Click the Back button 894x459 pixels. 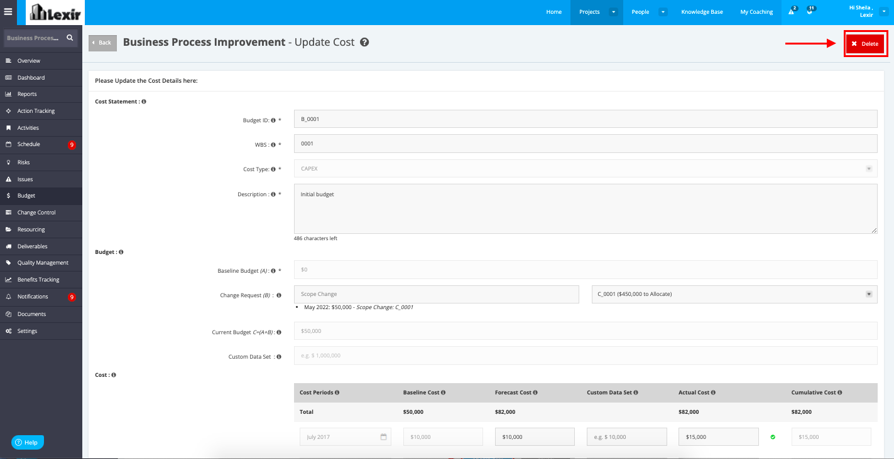click(102, 43)
